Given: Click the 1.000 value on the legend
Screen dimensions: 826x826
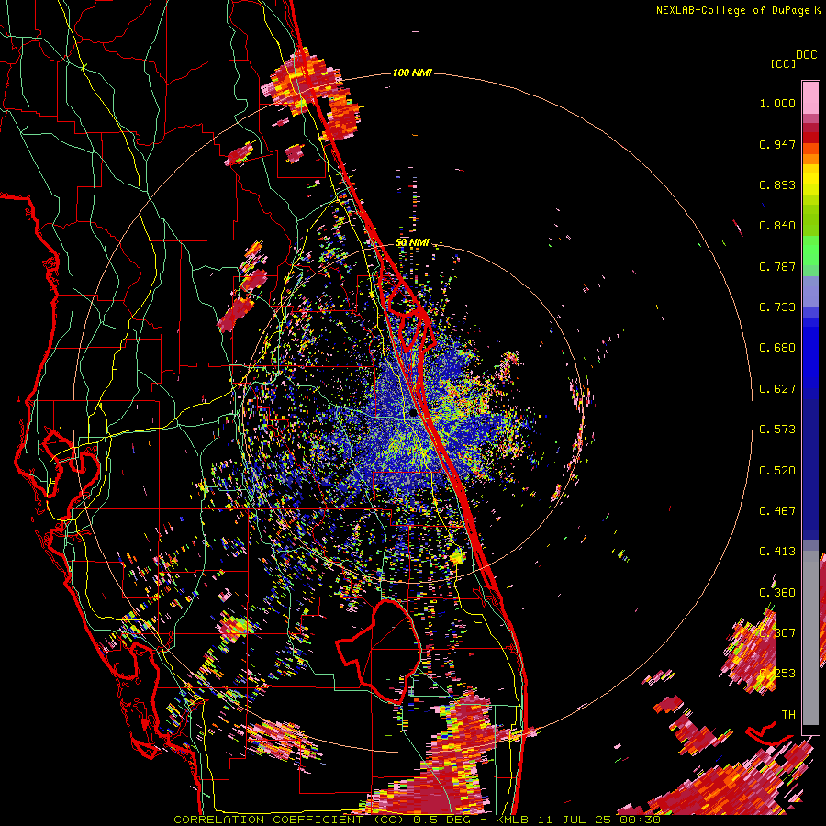Looking at the screenshot, I should tap(777, 103).
